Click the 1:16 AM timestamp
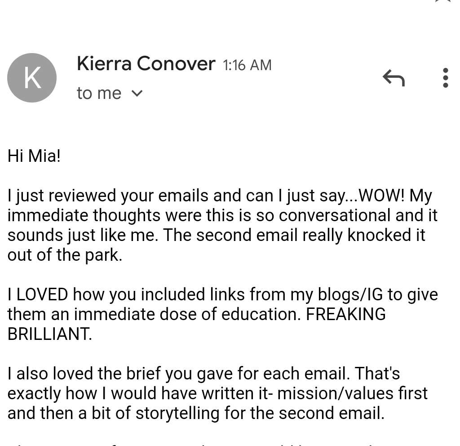Image resolution: width=460 pixels, height=446 pixels. click(247, 65)
